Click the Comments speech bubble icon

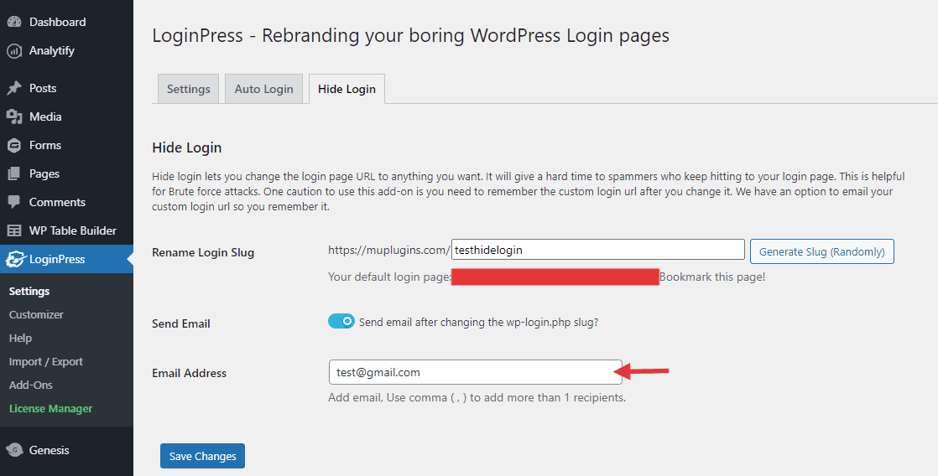tap(14, 203)
